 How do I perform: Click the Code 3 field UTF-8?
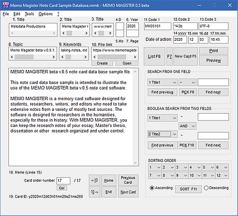click(x=213, y=26)
